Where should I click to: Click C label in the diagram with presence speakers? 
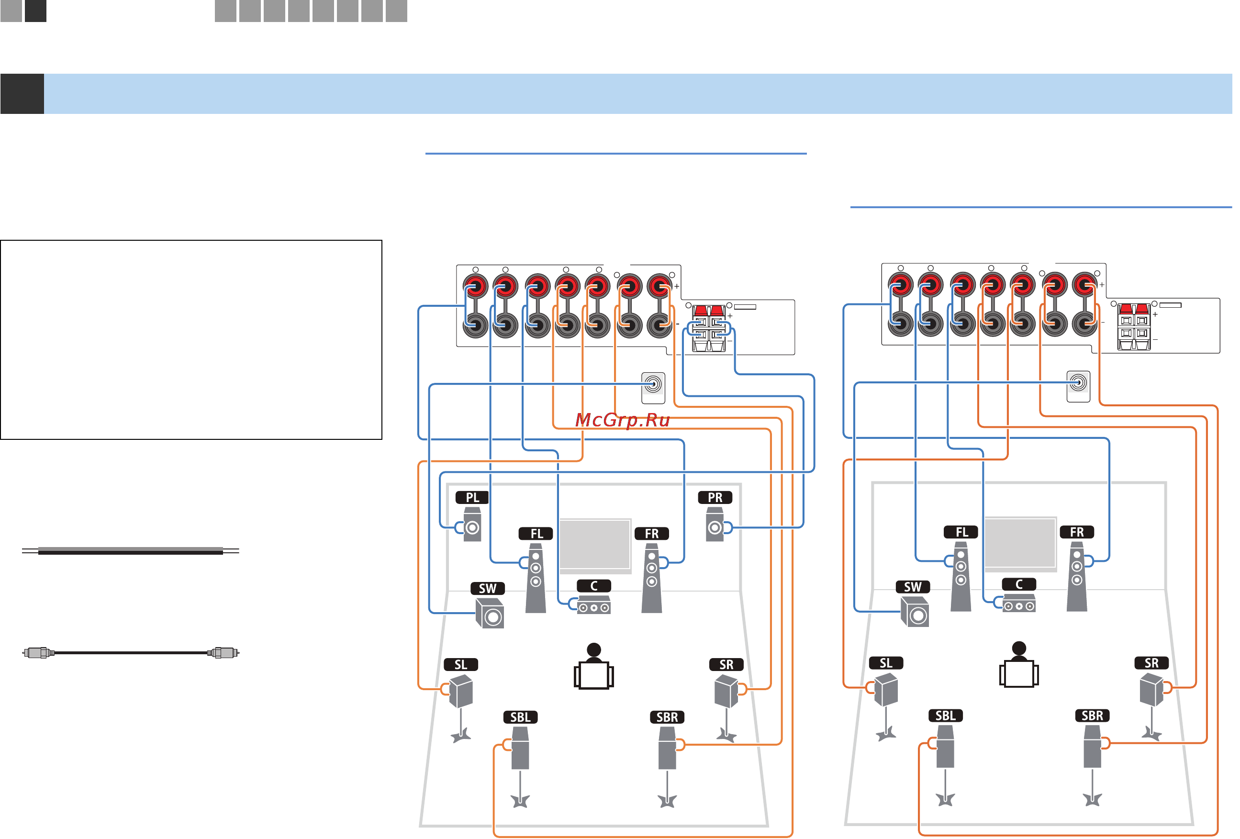[594, 586]
